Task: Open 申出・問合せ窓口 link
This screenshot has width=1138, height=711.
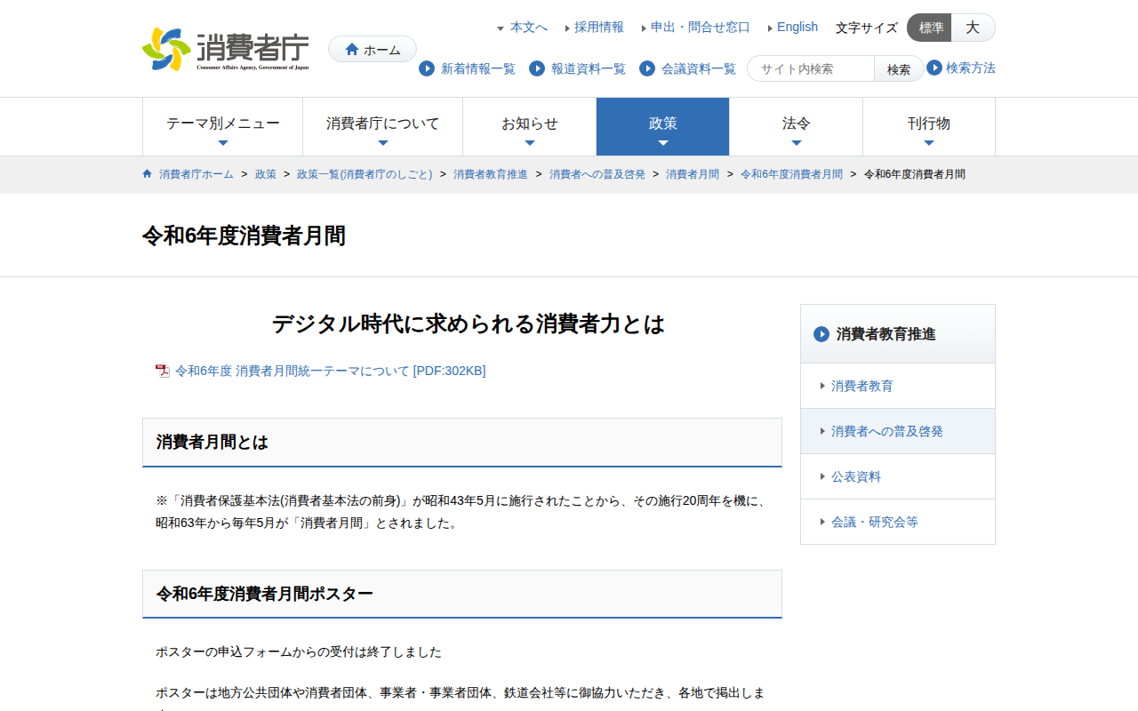Action: pos(701,27)
